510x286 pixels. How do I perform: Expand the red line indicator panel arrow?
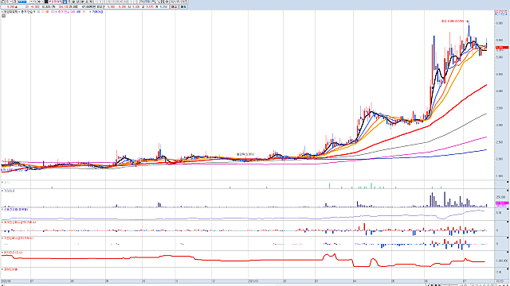tap(2, 253)
